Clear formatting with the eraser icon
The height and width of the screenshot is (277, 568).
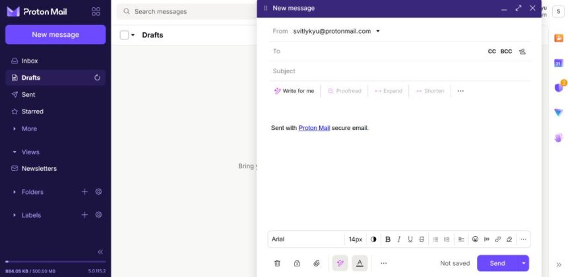click(509, 239)
